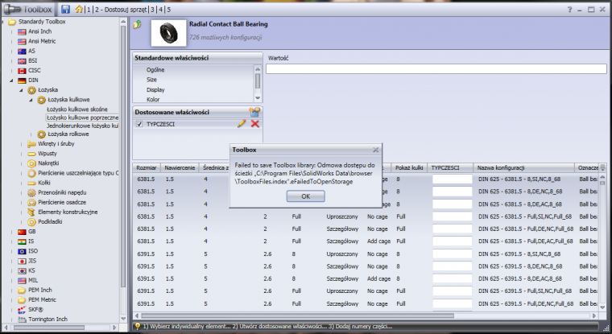Select the CISC Canadian flag icon
Viewport: 612px width, 334px height.
point(22,71)
